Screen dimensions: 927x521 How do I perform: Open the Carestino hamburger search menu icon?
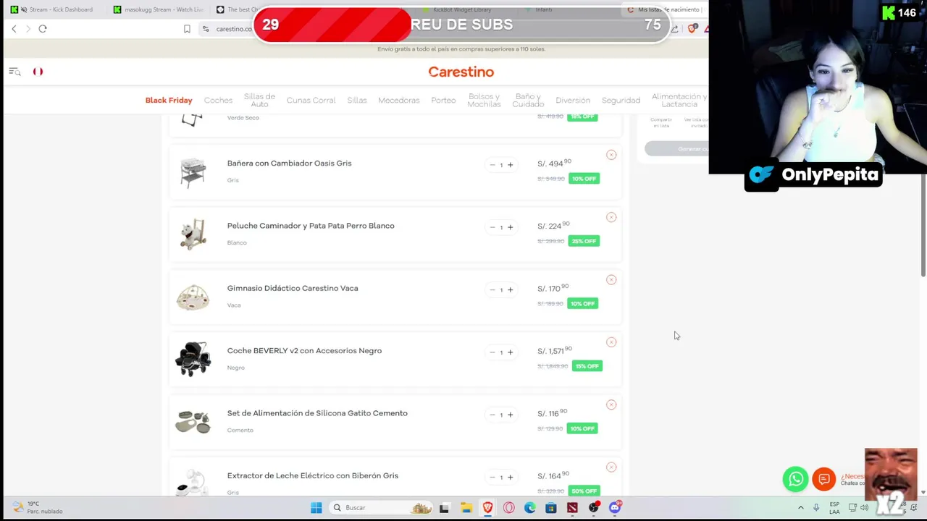coord(14,72)
